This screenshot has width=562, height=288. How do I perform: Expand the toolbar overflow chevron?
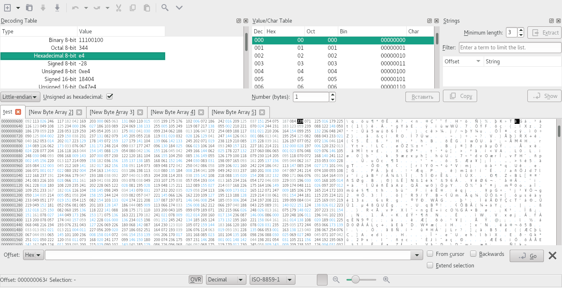point(179,7)
